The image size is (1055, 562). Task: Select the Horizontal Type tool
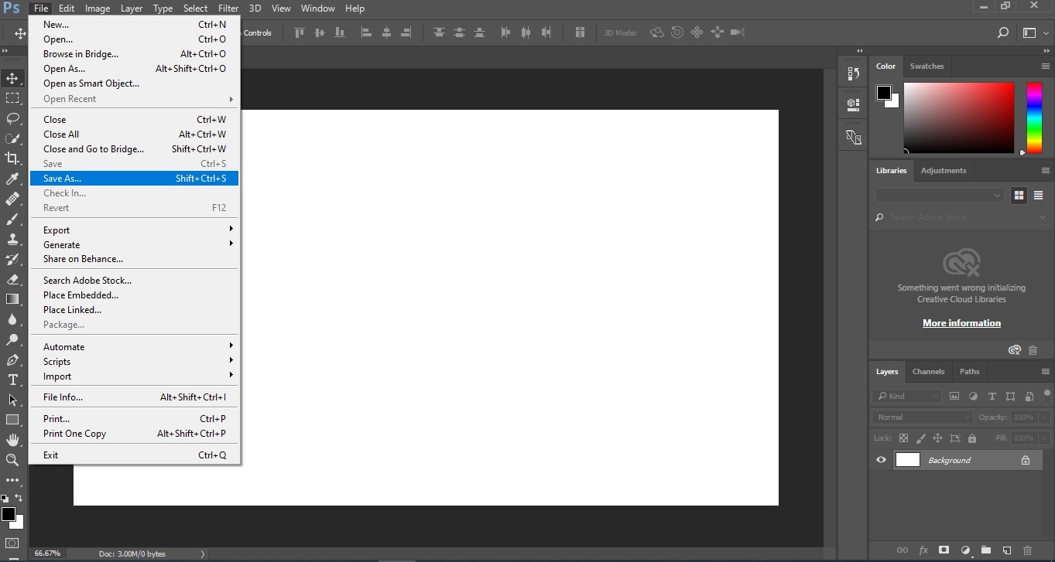[x=12, y=380]
